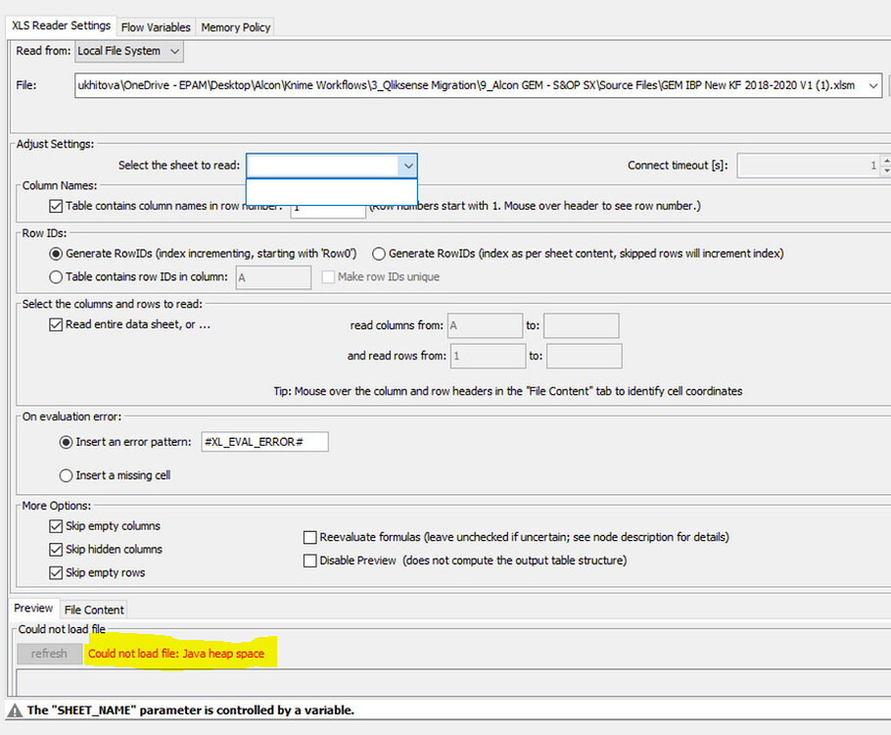Open the Memory Policy tab
891x735 pixels.
point(235,27)
